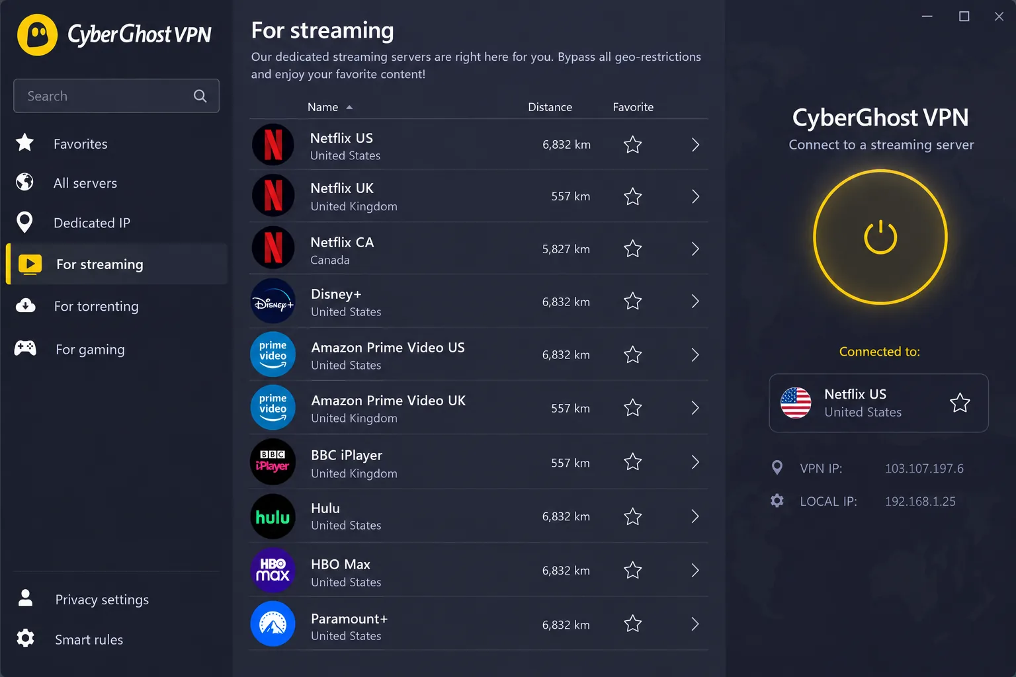
Task: Expand the Netflix US row chevron
Action: (695, 145)
